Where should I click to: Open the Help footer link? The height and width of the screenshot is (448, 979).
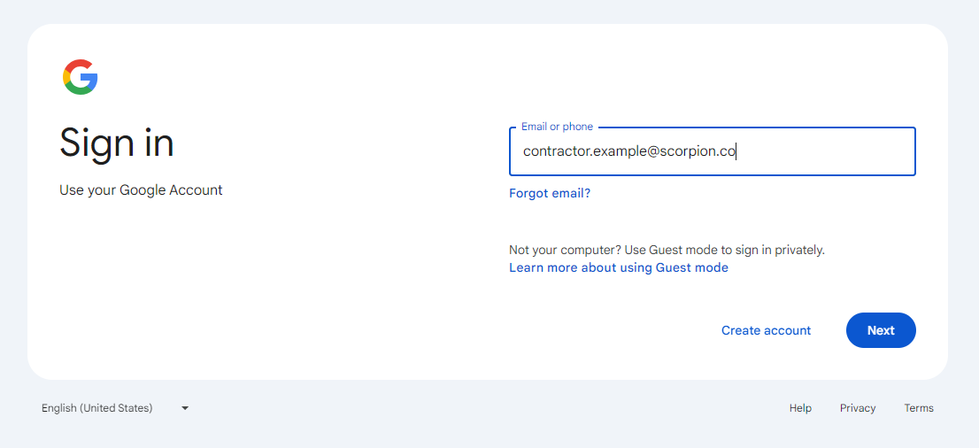[x=800, y=408]
